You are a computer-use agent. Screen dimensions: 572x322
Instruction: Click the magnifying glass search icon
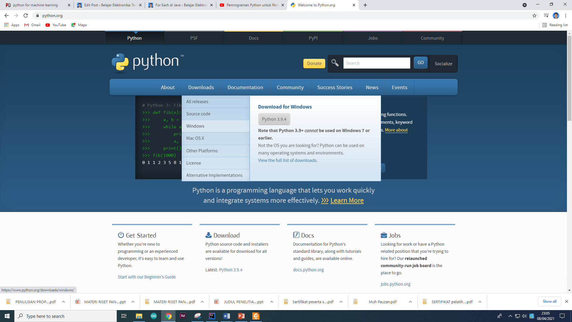coord(335,63)
